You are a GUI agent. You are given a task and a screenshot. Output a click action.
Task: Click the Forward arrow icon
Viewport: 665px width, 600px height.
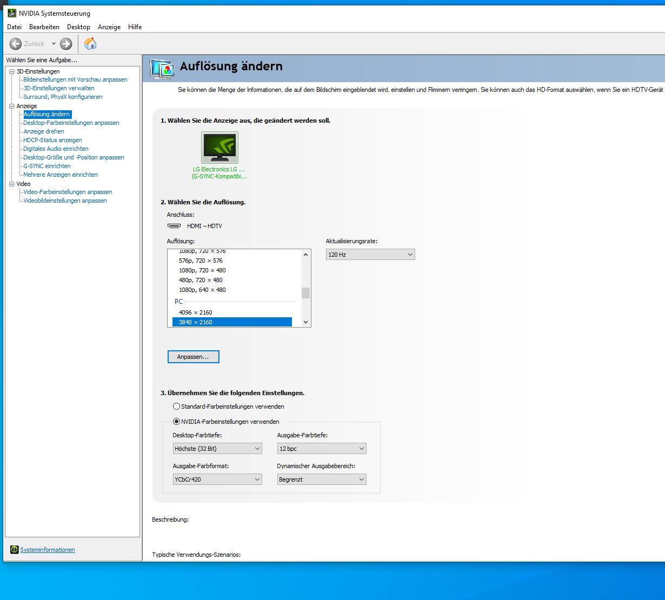(x=66, y=44)
